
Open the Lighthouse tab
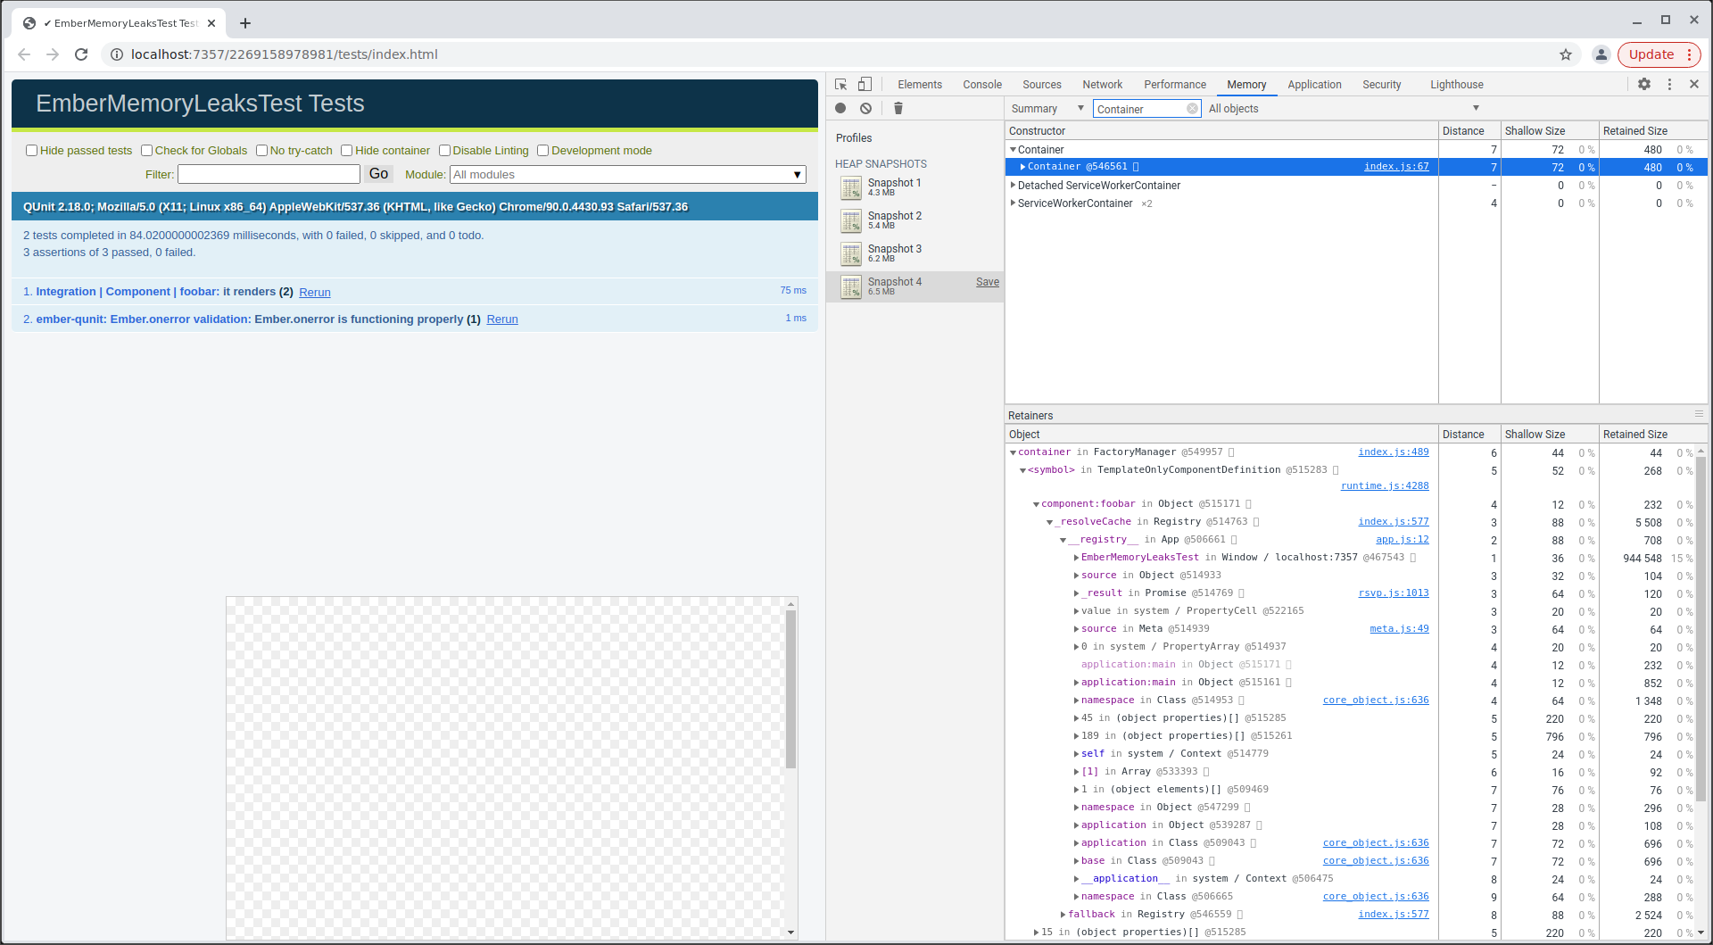point(1457,85)
